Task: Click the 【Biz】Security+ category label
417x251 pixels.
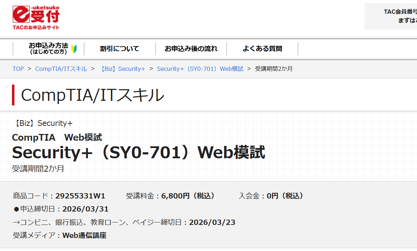Action: (x=43, y=123)
